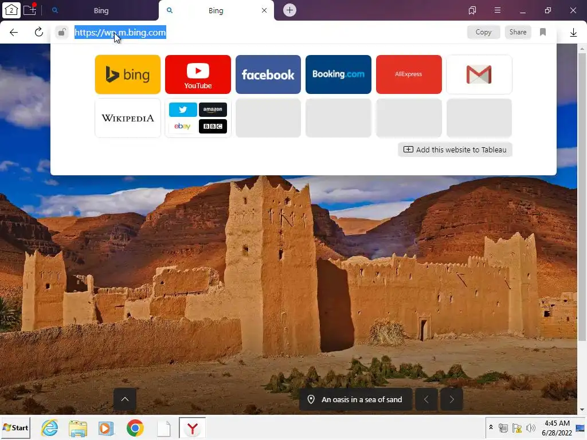Open the Action Center flag tray icon
The height and width of the screenshot is (440, 587).
[x=517, y=428]
